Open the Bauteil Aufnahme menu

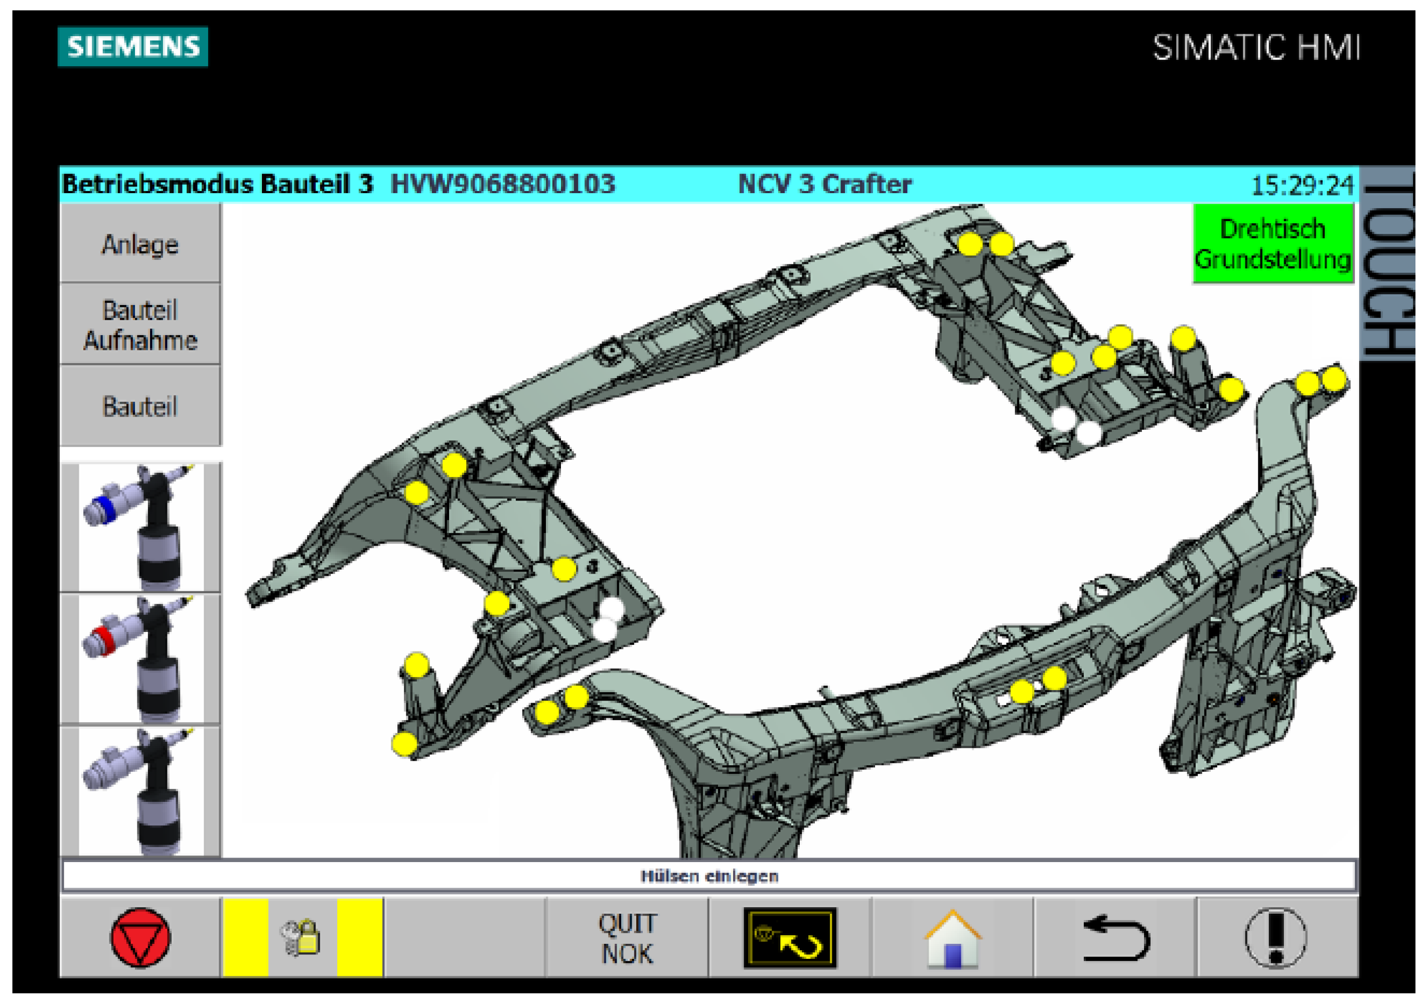(x=140, y=325)
